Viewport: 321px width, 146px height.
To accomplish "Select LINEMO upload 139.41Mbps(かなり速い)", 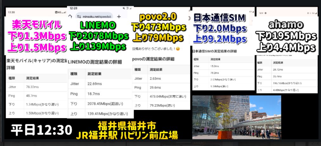I will (x=108, y=114).
